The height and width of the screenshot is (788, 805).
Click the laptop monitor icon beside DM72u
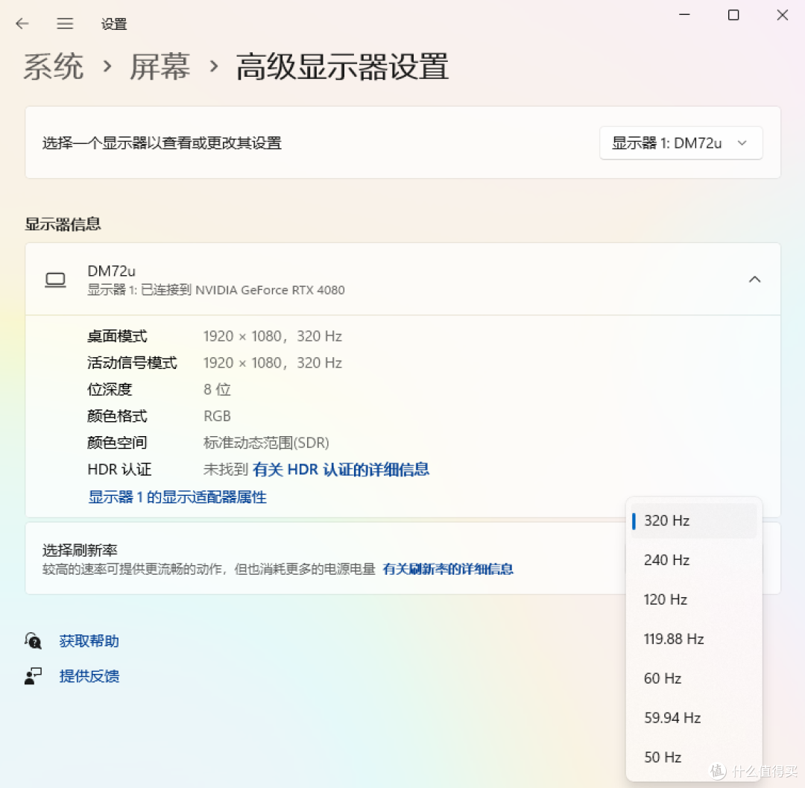point(55,280)
